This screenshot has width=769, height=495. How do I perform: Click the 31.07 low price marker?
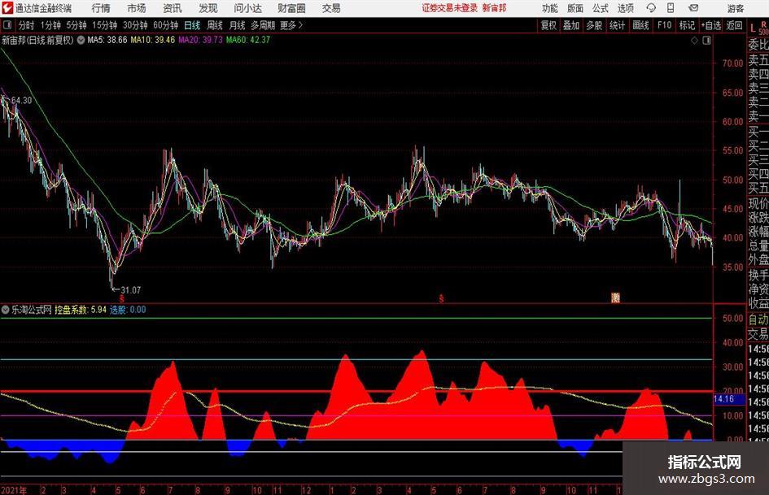pyautogui.click(x=131, y=290)
